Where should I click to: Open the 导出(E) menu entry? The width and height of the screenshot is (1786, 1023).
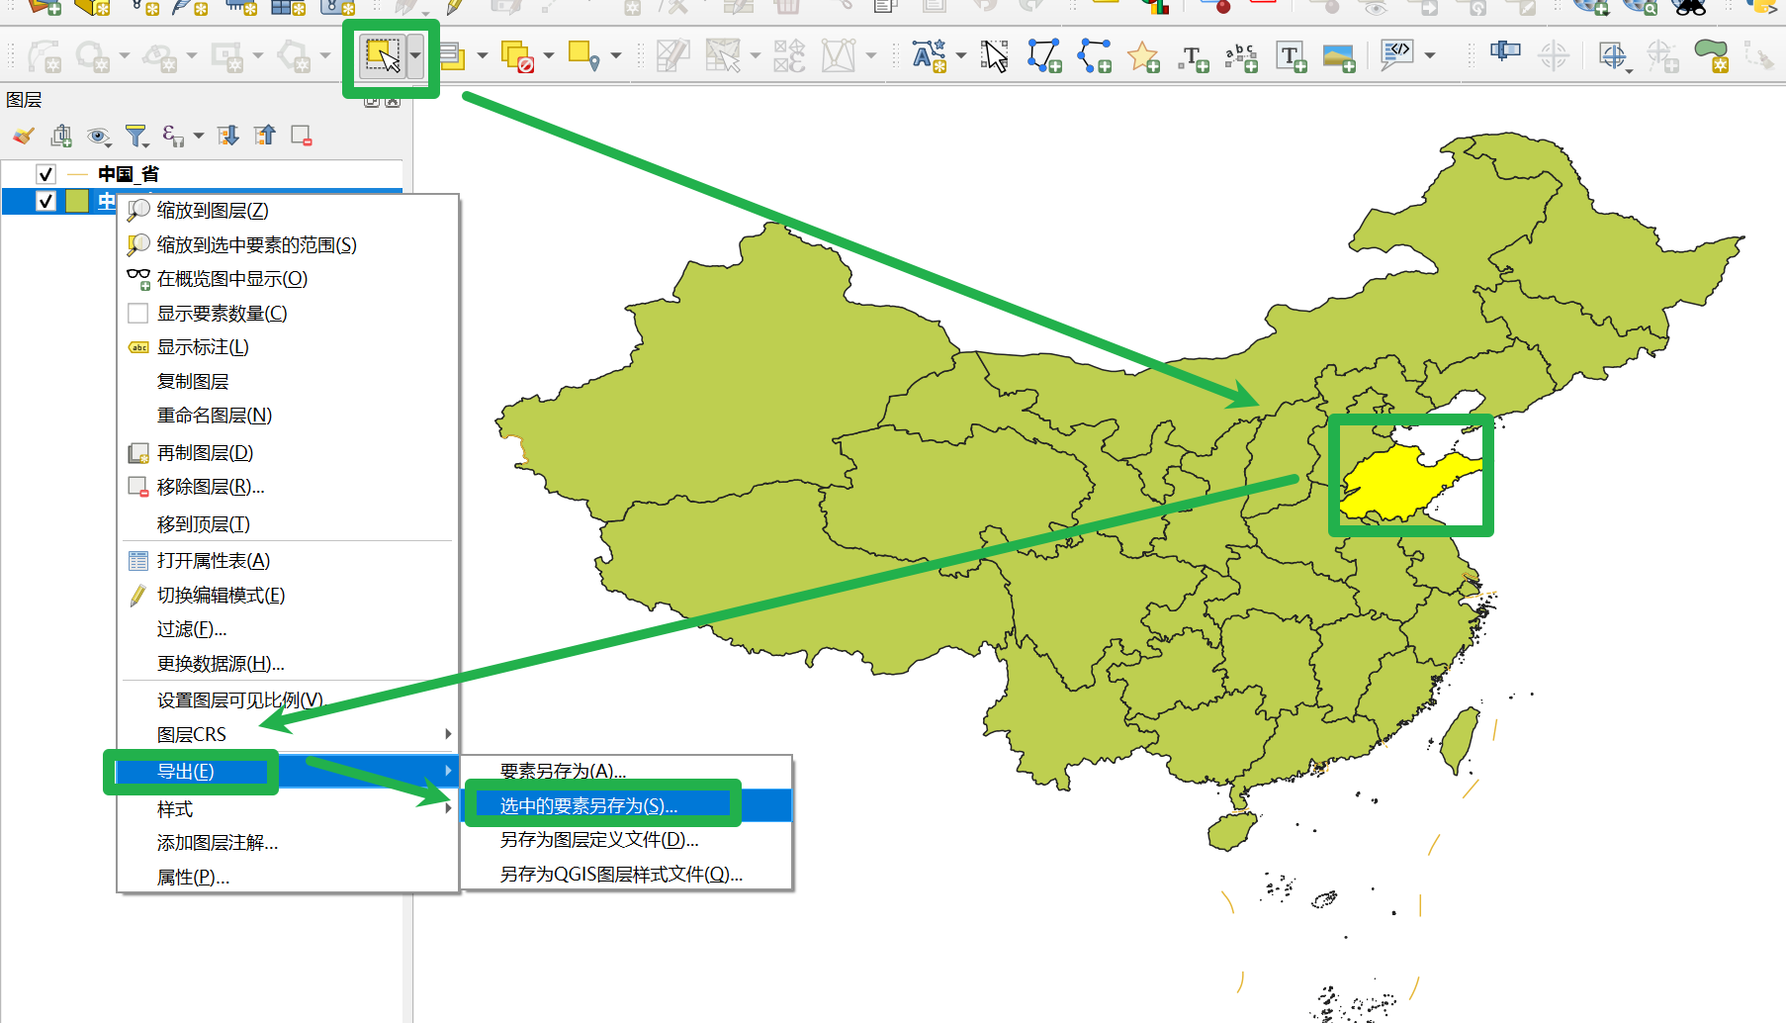click(289, 772)
